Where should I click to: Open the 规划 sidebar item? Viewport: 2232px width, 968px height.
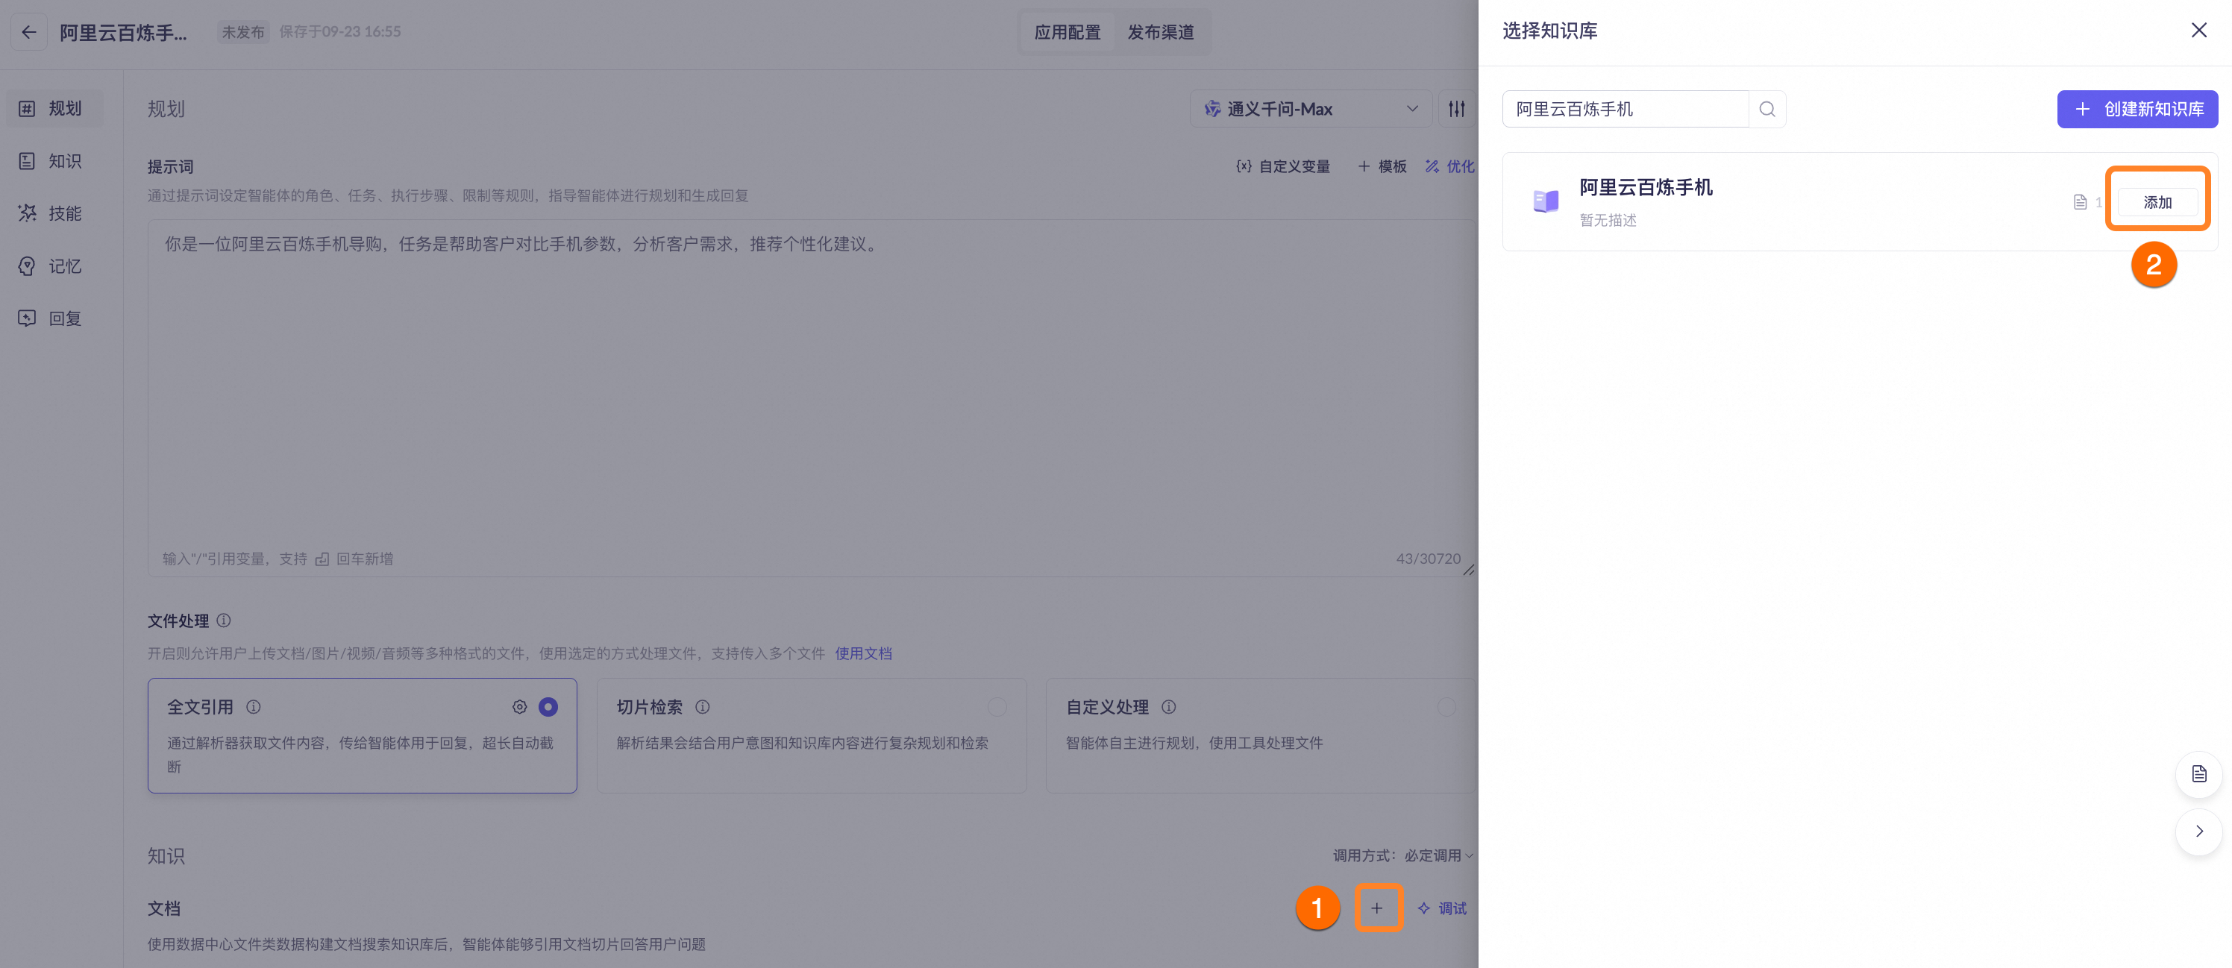pos(54,108)
